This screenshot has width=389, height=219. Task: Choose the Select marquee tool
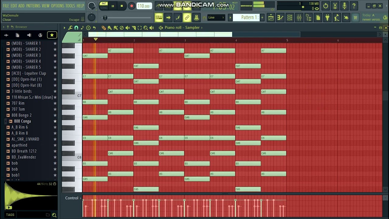139,28
